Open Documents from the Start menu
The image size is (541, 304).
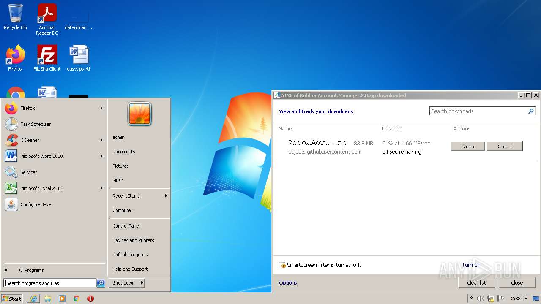click(124, 152)
